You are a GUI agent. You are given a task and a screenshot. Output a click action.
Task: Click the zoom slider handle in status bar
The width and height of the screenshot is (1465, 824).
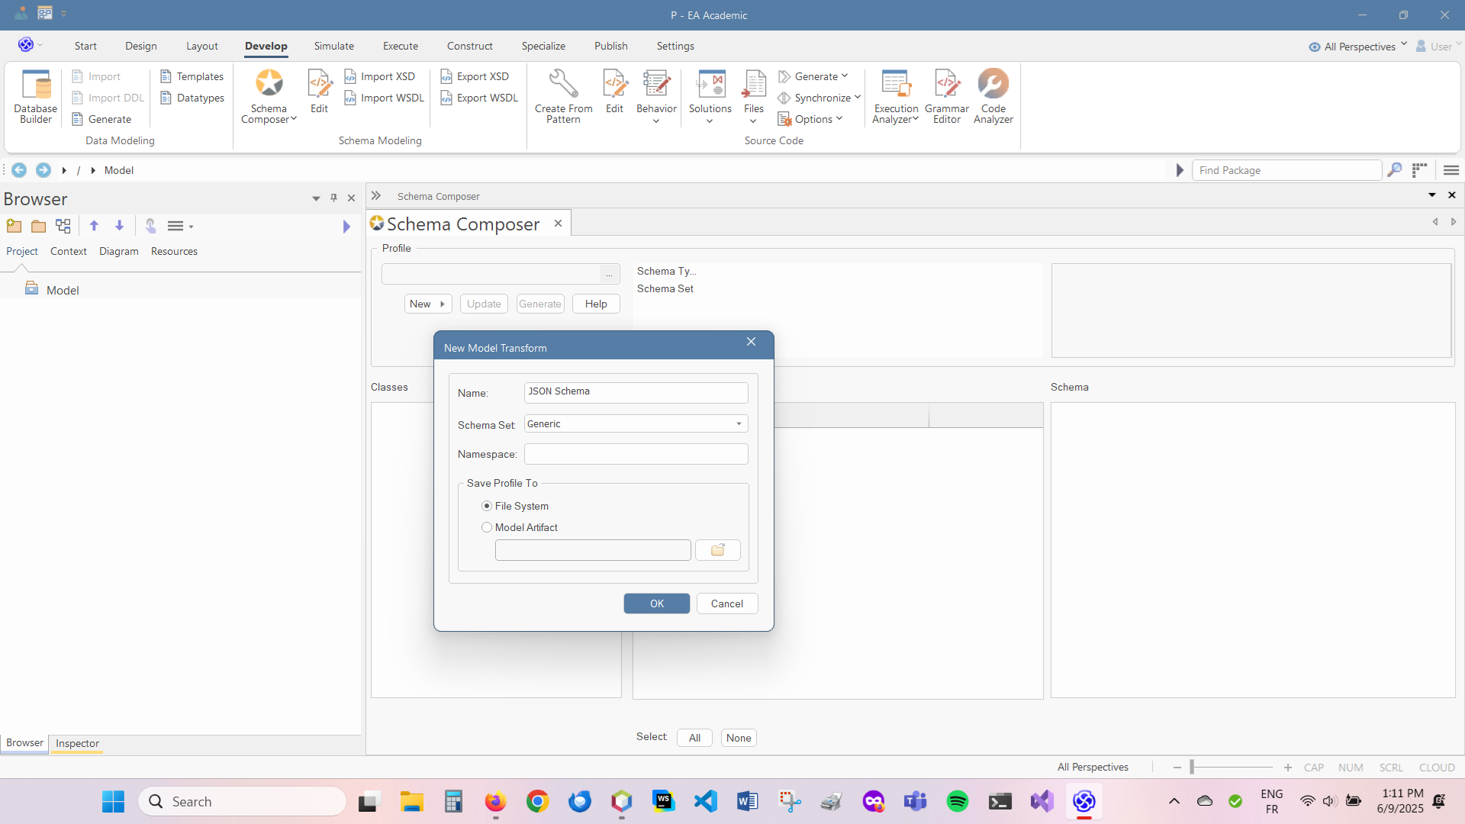point(1192,767)
